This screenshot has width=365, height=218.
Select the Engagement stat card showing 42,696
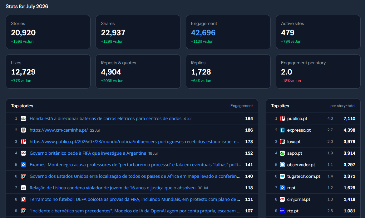228,32
